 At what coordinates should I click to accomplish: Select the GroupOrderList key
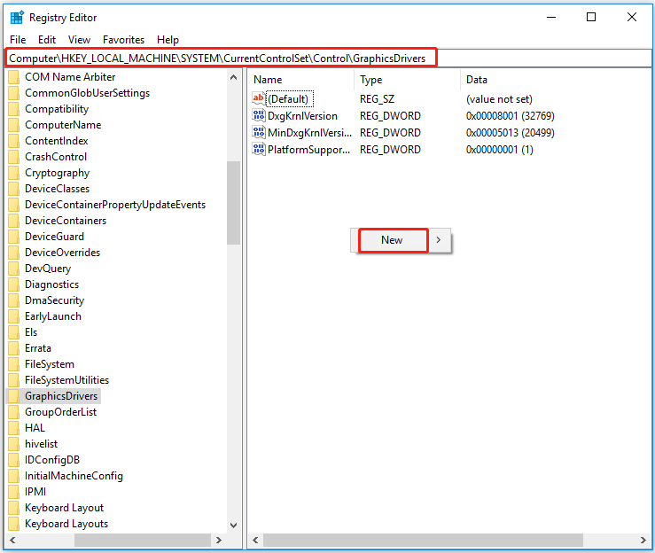[60, 412]
